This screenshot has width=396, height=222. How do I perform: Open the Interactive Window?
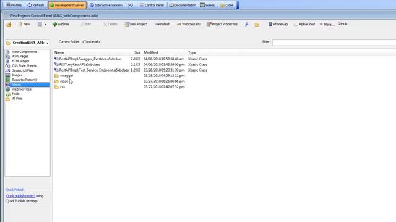[106, 5]
